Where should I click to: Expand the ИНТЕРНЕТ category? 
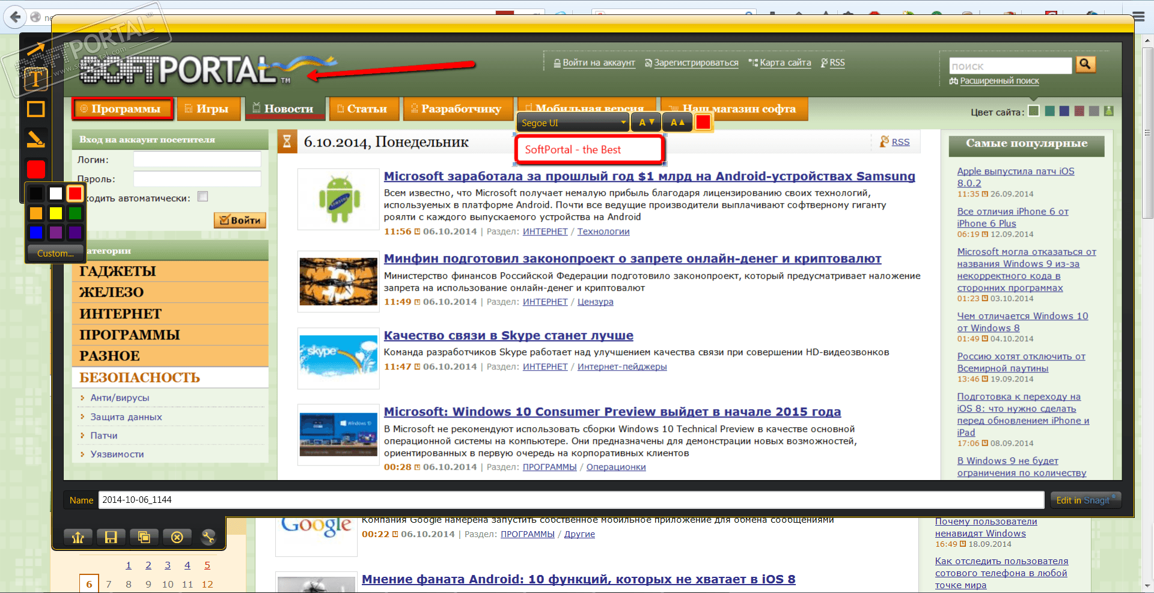170,314
